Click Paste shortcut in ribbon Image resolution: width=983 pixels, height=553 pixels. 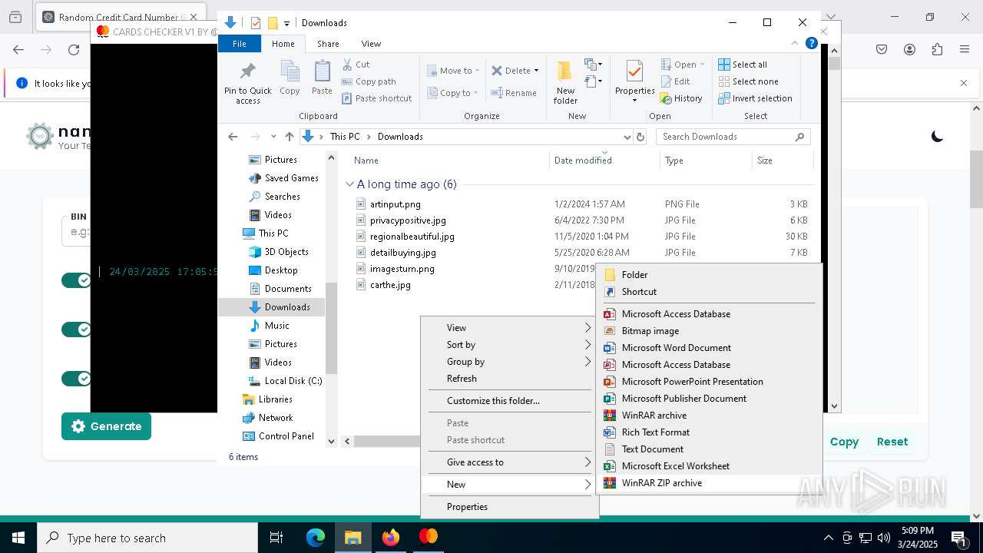[x=377, y=98]
